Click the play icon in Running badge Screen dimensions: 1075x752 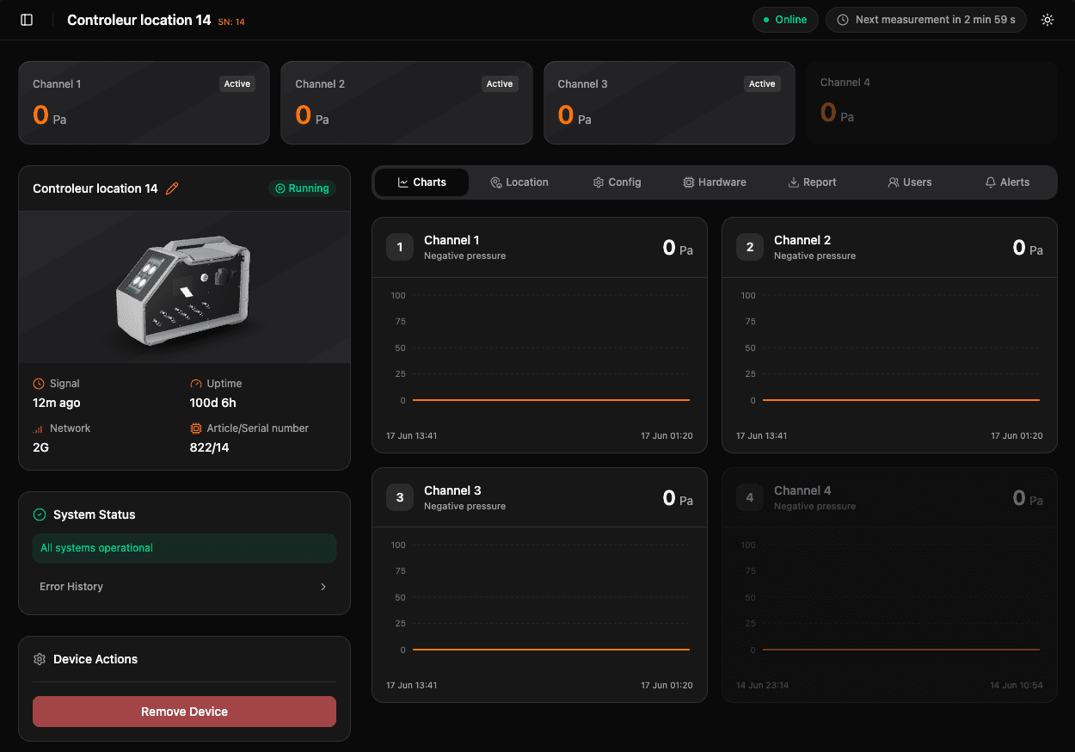[x=279, y=188]
